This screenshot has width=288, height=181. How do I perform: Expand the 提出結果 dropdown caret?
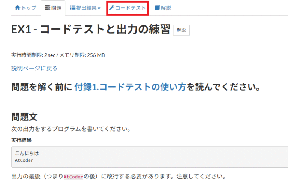99,8
